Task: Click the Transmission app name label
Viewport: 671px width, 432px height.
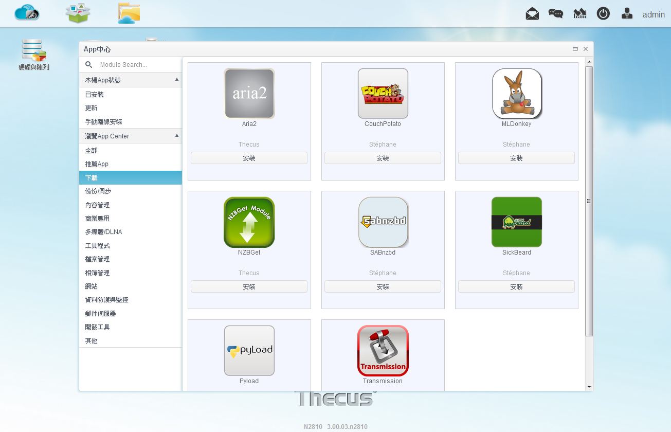Action: [383, 381]
